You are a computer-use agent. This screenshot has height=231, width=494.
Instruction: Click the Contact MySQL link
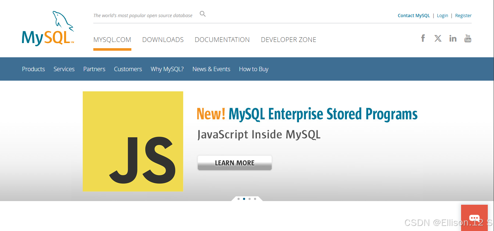pyautogui.click(x=414, y=16)
